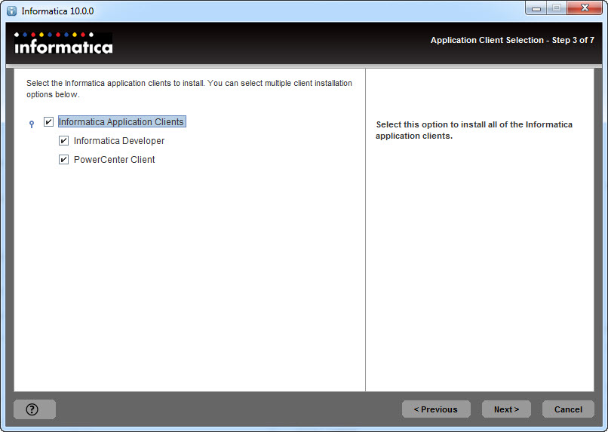Proceed with the Next button
Image resolution: width=608 pixels, height=432 pixels.
click(x=506, y=409)
